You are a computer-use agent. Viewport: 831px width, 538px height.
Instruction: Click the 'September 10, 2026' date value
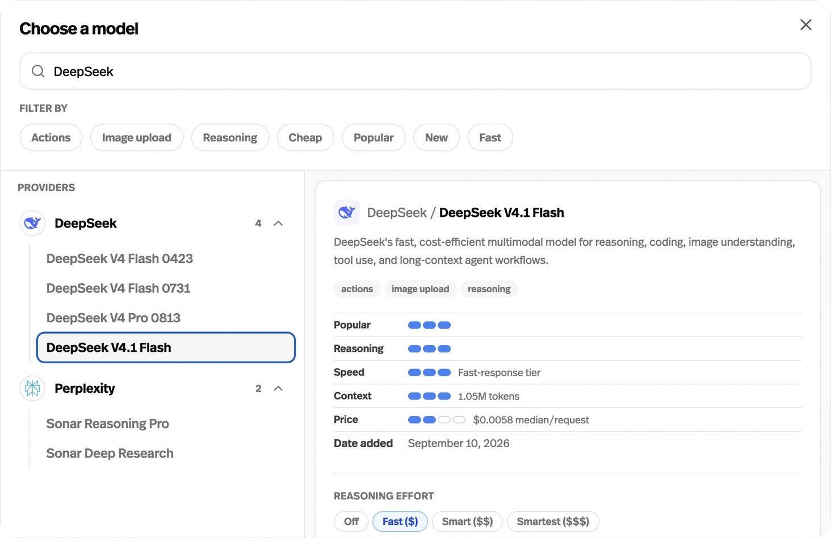tap(459, 443)
